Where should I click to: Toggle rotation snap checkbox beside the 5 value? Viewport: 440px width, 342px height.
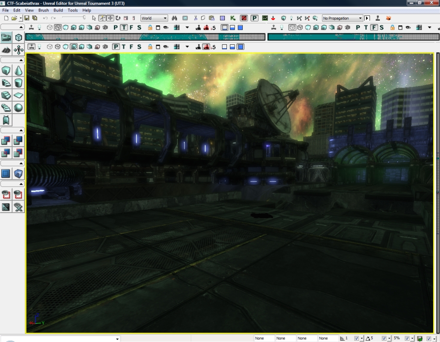pyautogui.click(x=384, y=339)
